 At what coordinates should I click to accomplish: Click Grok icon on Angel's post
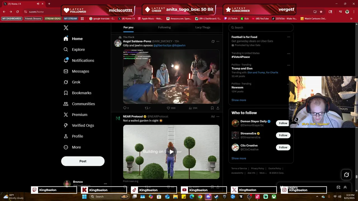click(213, 41)
